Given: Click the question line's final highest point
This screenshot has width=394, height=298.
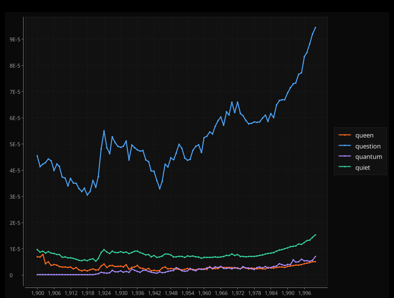Looking at the screenshot, I should click(315, 27).
